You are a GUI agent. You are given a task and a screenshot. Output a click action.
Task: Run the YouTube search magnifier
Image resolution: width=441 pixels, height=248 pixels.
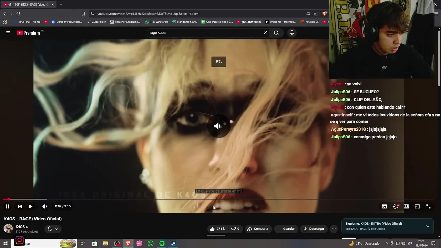tap(276, 33)
